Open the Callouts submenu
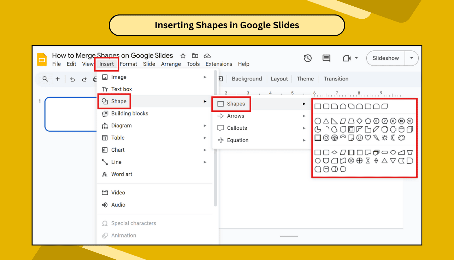Screen dimensions: 454x260 [236, 128]
